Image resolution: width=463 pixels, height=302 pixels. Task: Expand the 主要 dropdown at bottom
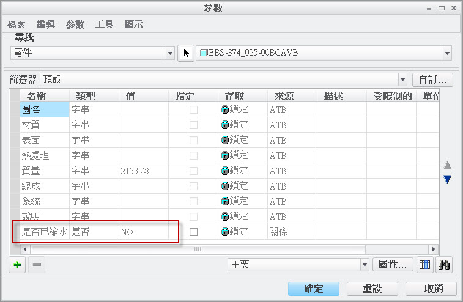365,265
